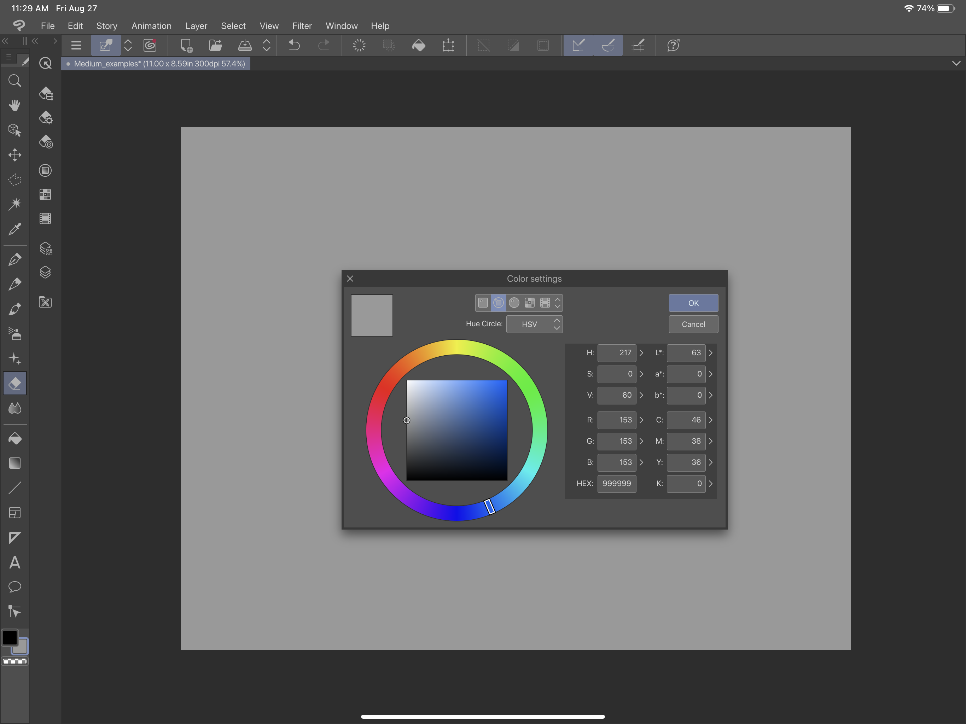966x724 pixels.
Task: Expand the K value slider arrow
Action: [x=710, y=483]
